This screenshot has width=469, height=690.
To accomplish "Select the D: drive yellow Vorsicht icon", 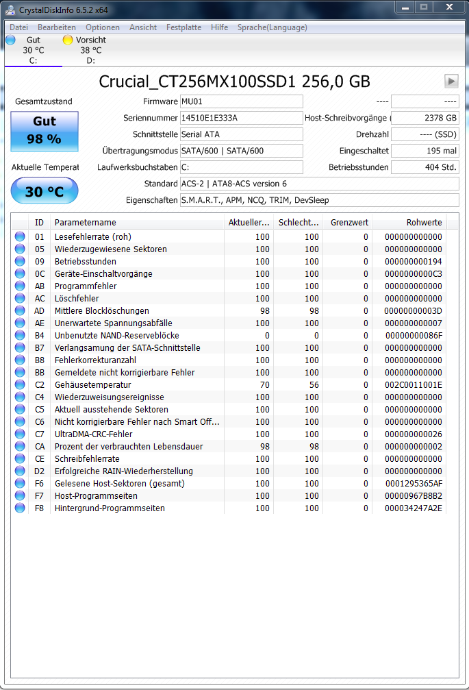I will click(68, 40).
